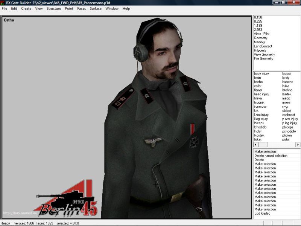Screen dimensions: 301x226
Task: Select the Memory LOD entry
Action: point(259,42)
